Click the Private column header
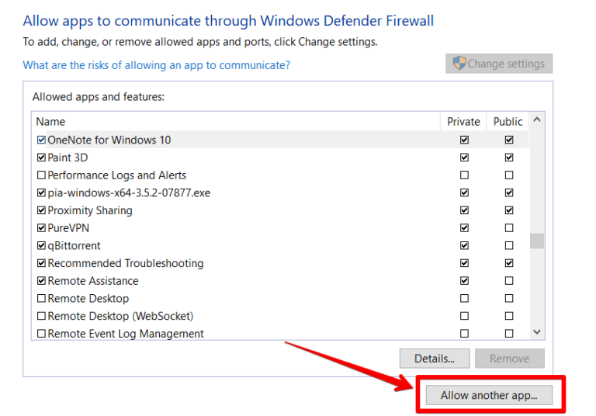596x416 pixels. point(463,122)
